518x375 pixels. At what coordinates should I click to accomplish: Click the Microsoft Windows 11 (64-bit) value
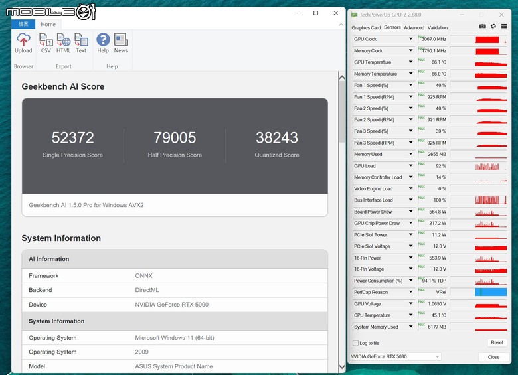(175, 338)
